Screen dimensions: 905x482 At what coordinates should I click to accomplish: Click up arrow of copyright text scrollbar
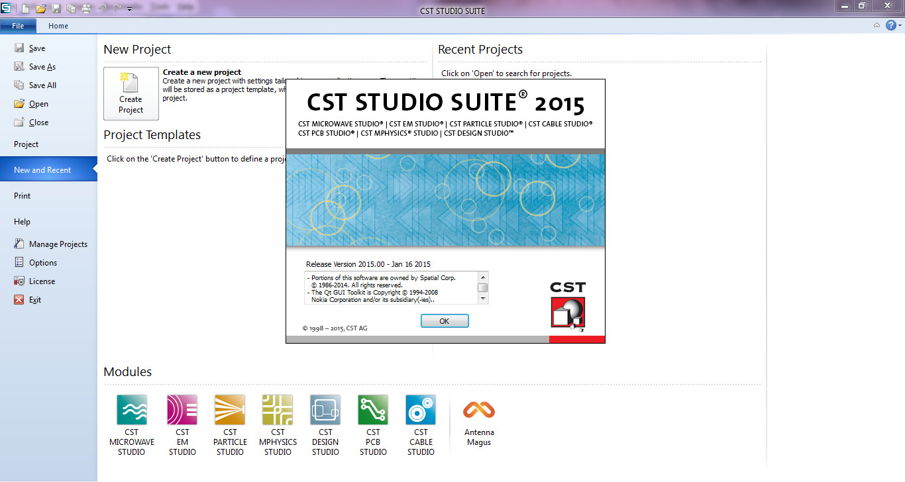click(x=483, y=277)
